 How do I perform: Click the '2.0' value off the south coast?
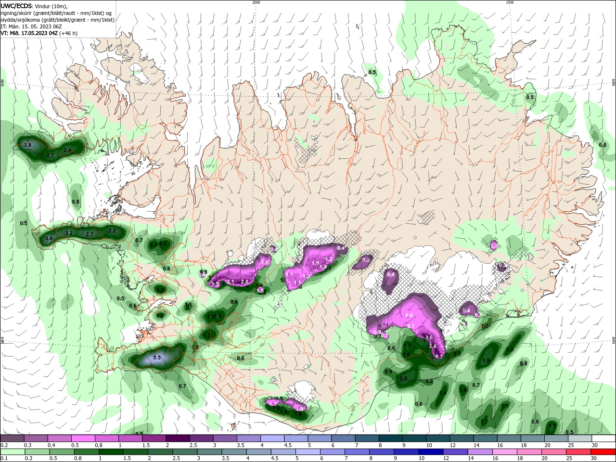[403, 379]
